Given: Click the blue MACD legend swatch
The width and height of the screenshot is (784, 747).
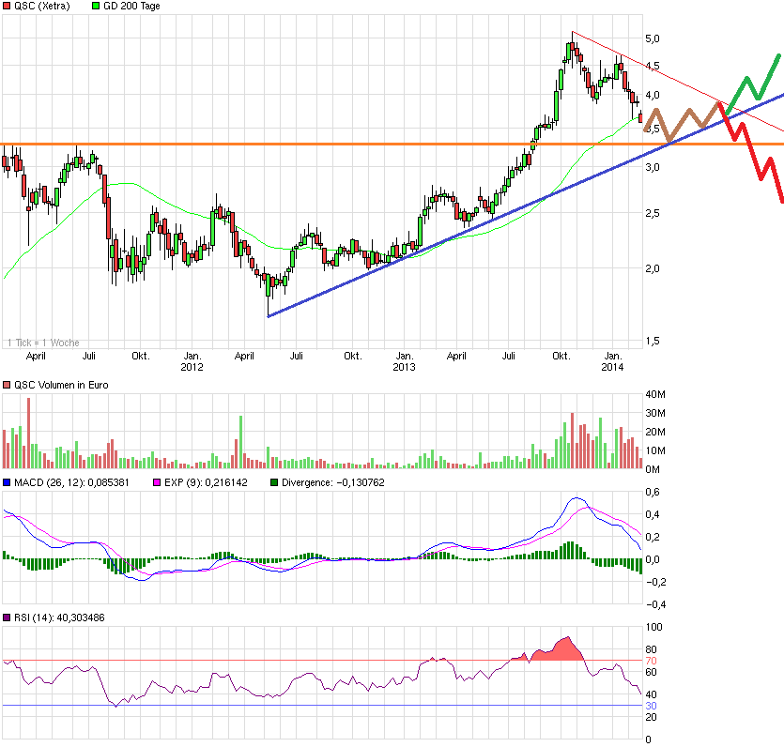Looking at the screenshot, I should (7, 482).
